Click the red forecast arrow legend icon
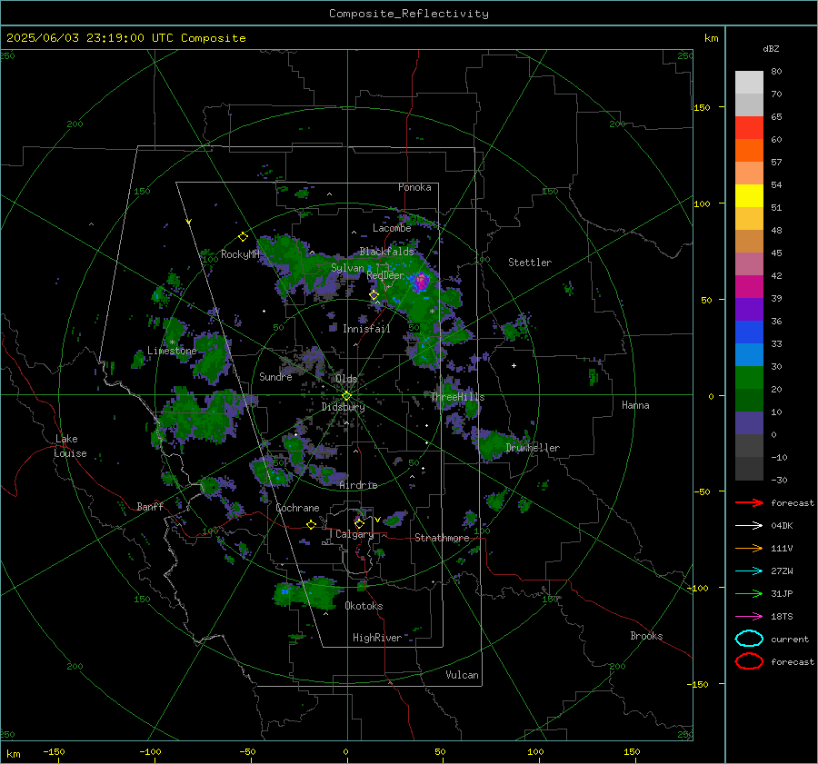 tap(749, 502)
